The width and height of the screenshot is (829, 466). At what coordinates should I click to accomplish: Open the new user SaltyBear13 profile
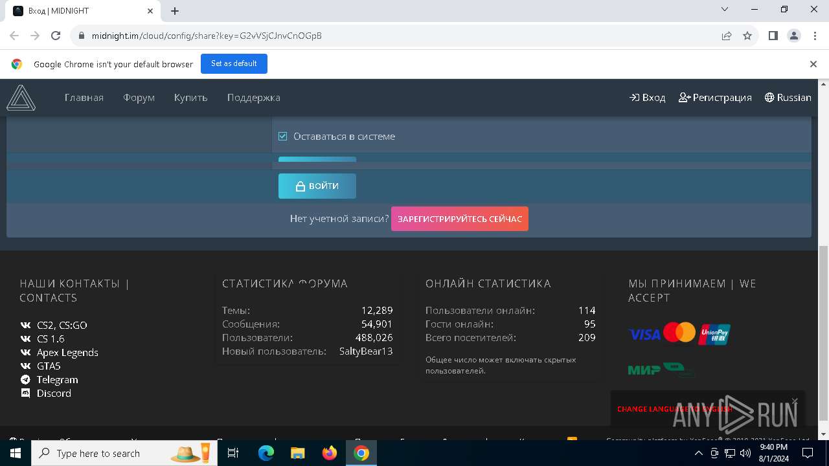click(366, 351)
